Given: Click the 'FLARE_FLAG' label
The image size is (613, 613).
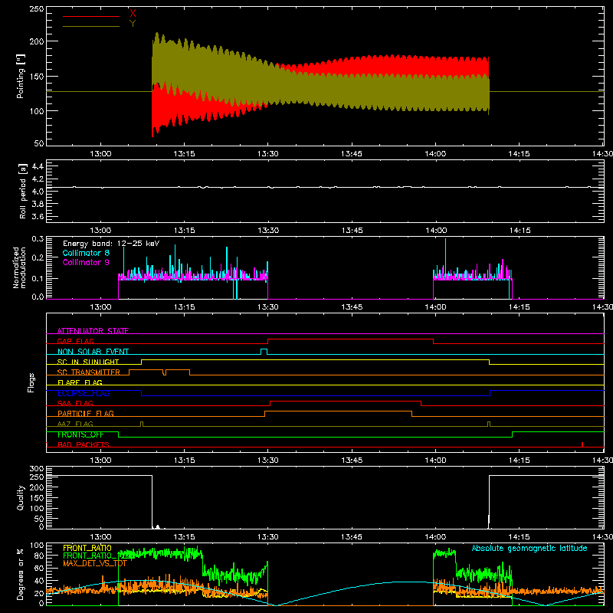Looking at the screenshot, I should pyautogui.click(x=80, y=382).
